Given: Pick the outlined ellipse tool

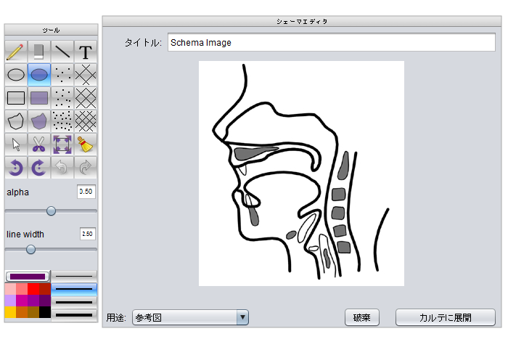Looking at the screenshot, I should [x=16, y=75].
